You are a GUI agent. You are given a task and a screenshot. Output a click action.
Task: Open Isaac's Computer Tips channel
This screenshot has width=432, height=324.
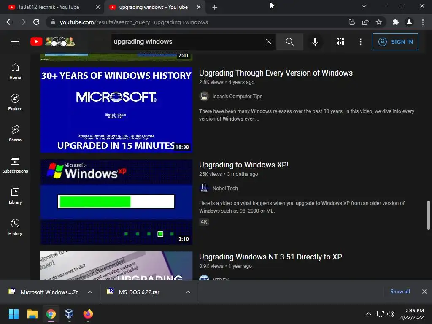pos(238,97)
